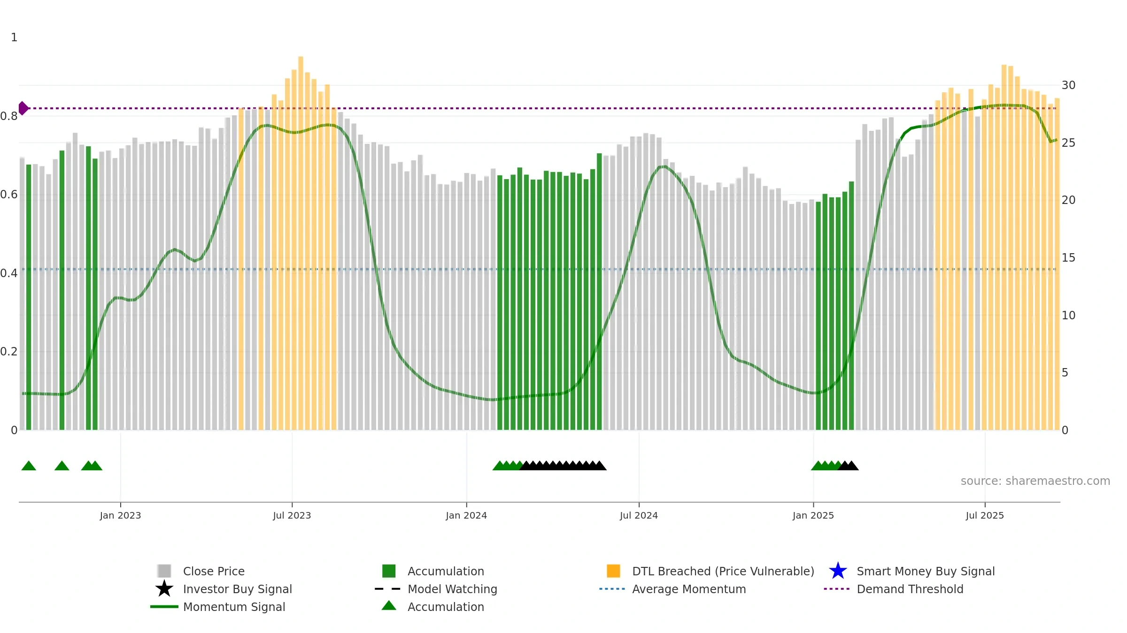Click the green Accumulation square swatch
1127x633 pixels.
(x=389, y=571)
